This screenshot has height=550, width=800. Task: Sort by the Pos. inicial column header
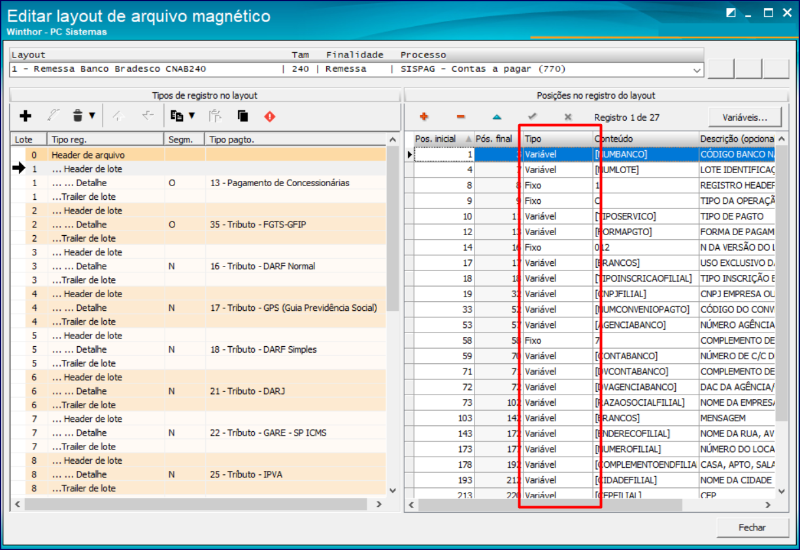click(444, 139)
